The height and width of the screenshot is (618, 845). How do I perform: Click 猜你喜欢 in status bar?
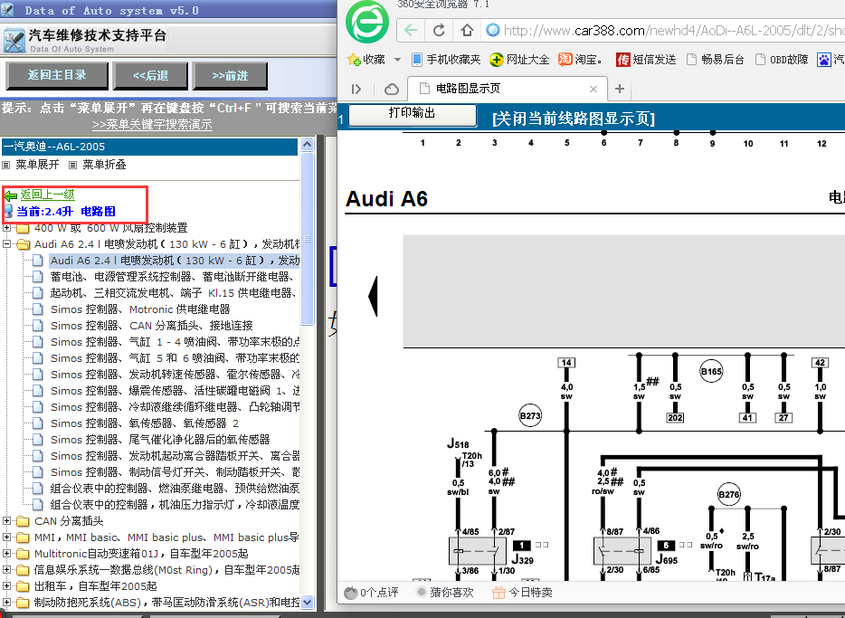pos(445,592)
